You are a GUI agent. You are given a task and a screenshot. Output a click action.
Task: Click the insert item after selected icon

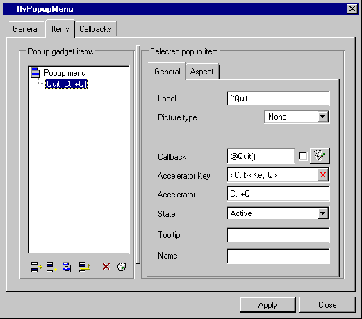click(51, 267)
